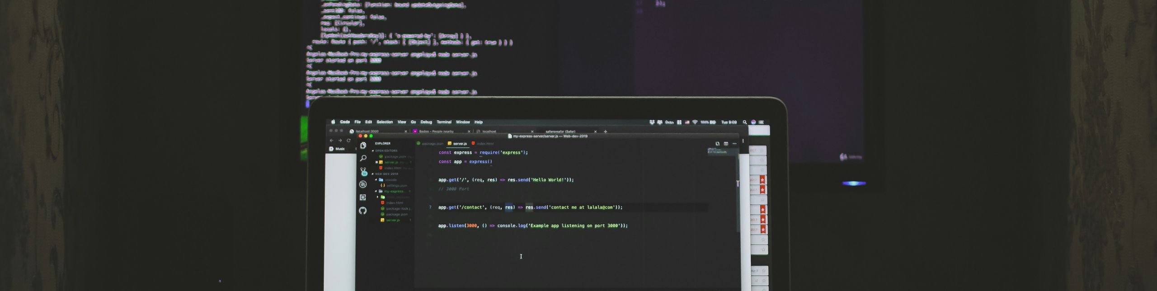The height and width of the screenshot is (291, 1157).
Task: Go forward in the browser window
Action: (340, 141)
